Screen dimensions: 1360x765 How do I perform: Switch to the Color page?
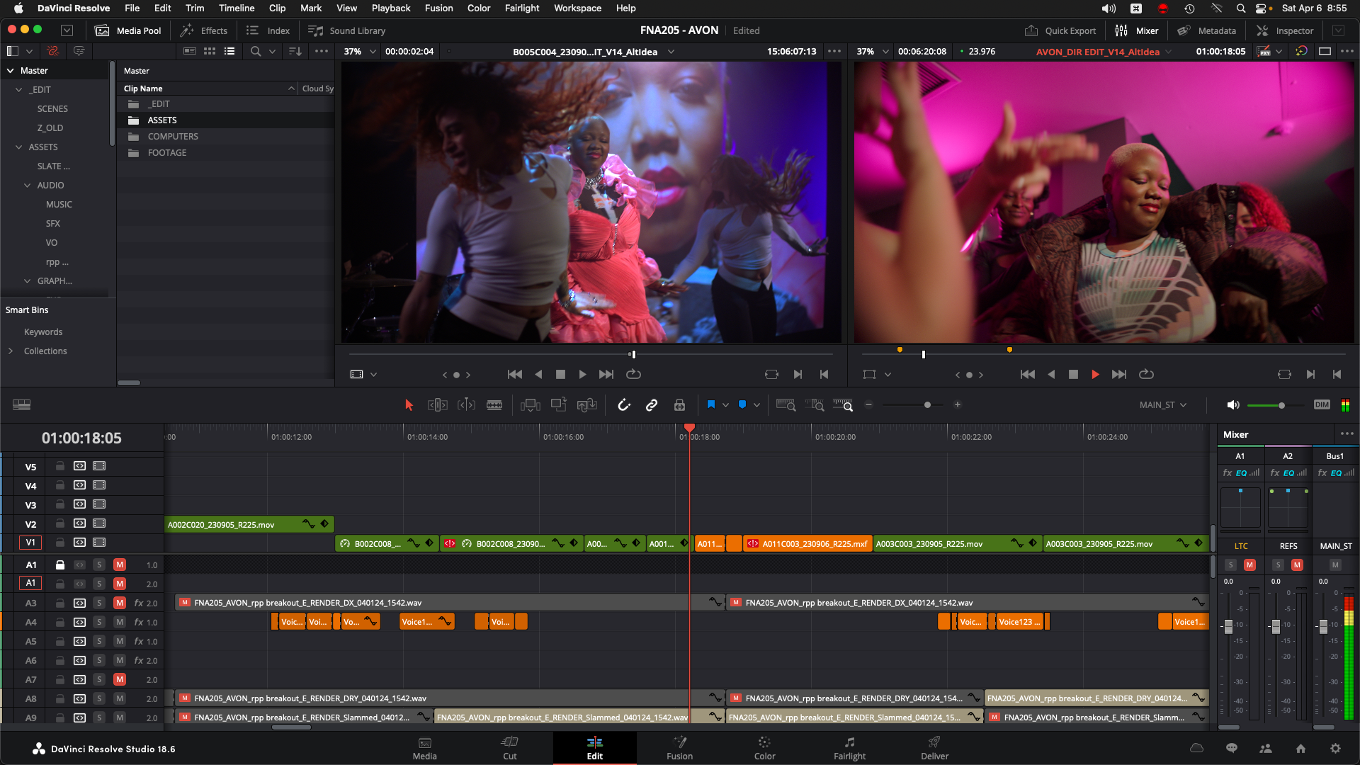(x=764, y=748)
